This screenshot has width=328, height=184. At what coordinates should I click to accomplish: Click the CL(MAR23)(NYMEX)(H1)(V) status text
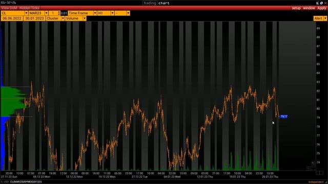[26, 182]
